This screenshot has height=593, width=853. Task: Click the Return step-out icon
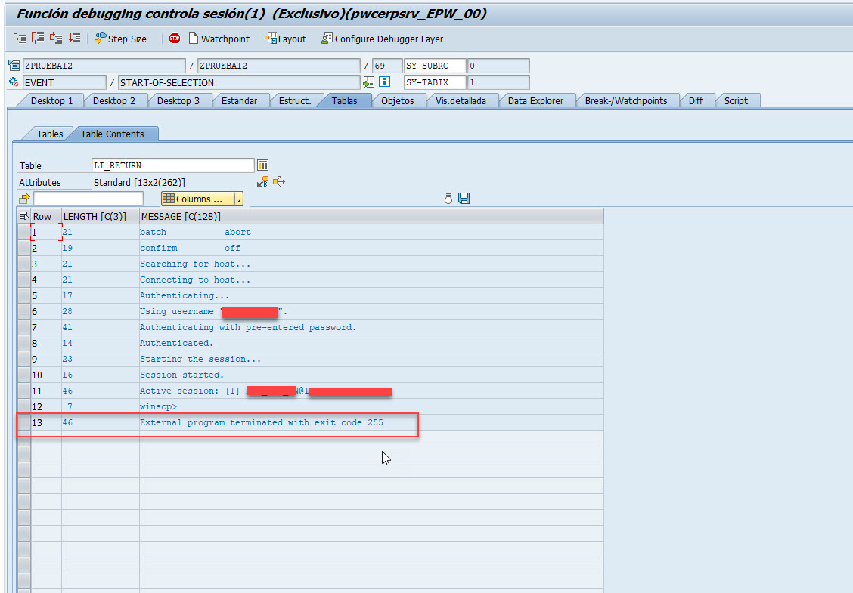(x=56, y=39)
